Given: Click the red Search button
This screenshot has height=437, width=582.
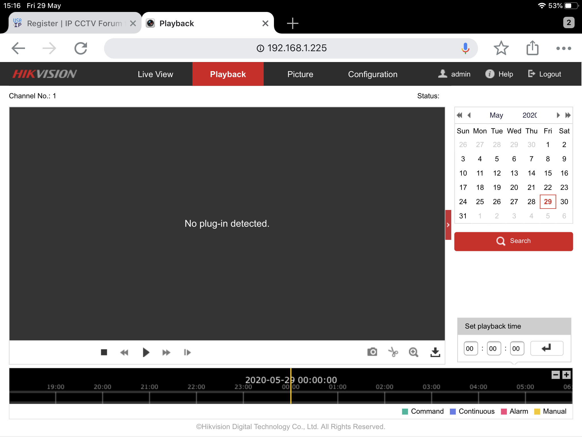Looking at the screenshot, I should pyautogui.click(x=513, y=241).
